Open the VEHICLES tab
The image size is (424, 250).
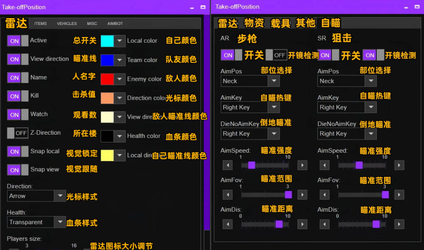67,24
